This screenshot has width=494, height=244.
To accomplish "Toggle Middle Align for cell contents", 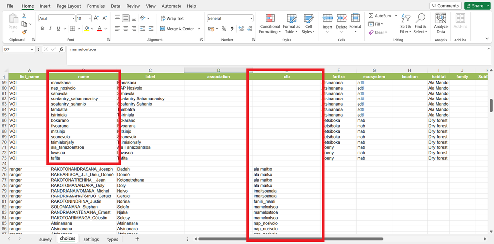I will coord(126,18).
